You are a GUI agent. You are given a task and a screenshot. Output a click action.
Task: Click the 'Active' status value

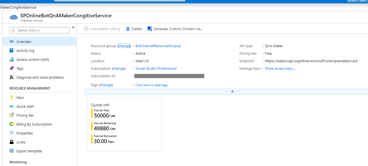pyautogui.click(x=140, y=53)
